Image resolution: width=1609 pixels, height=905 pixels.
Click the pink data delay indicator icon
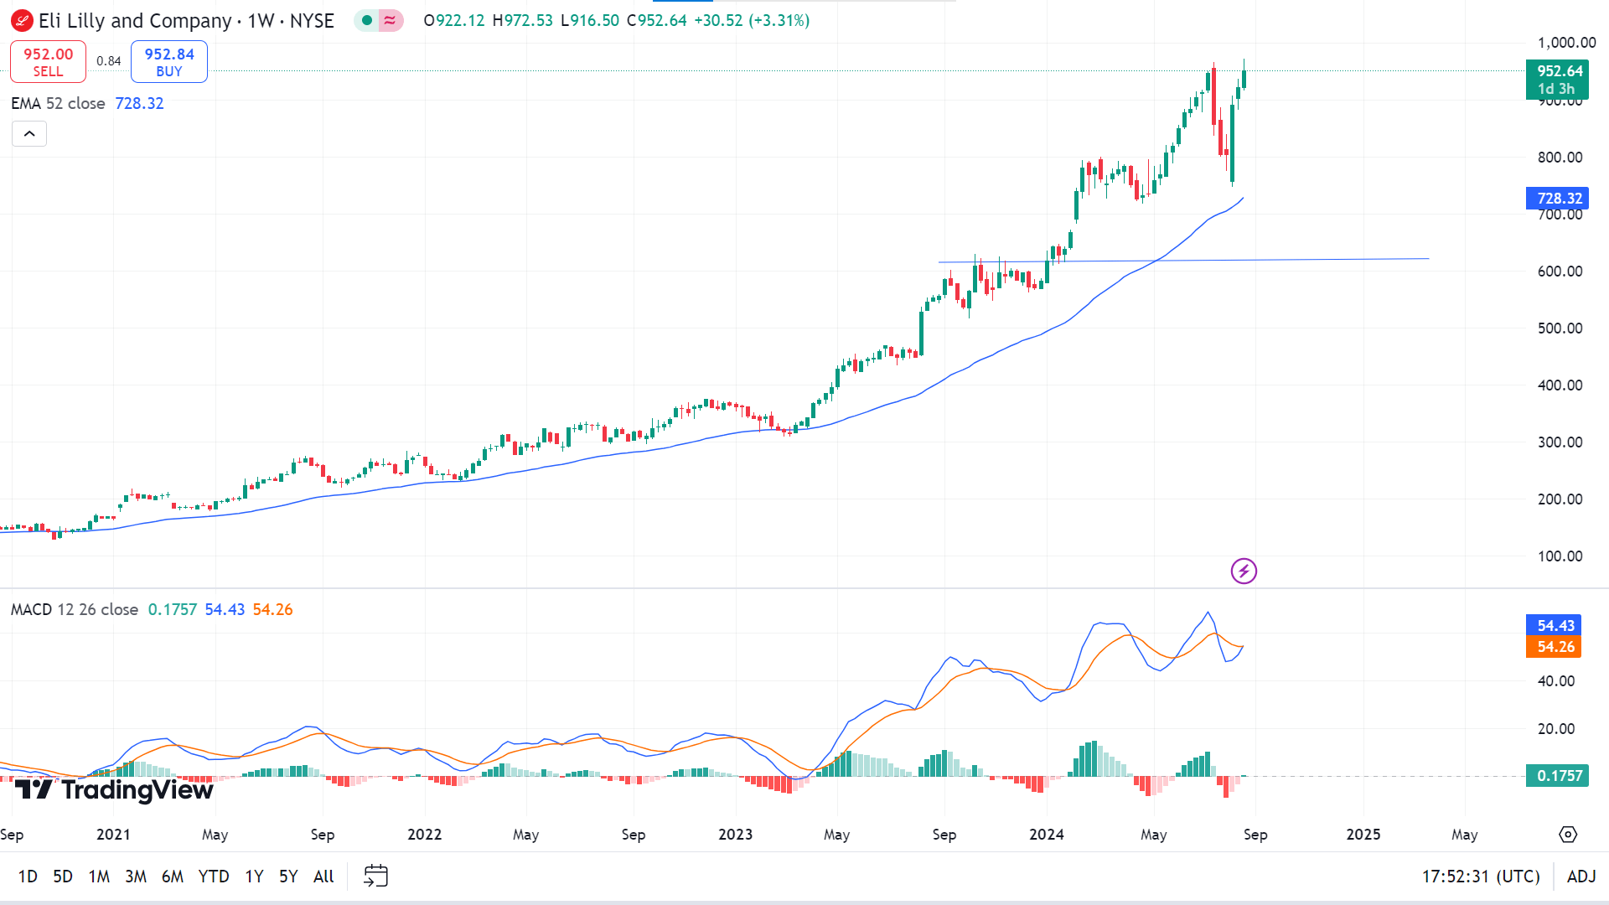390,20
